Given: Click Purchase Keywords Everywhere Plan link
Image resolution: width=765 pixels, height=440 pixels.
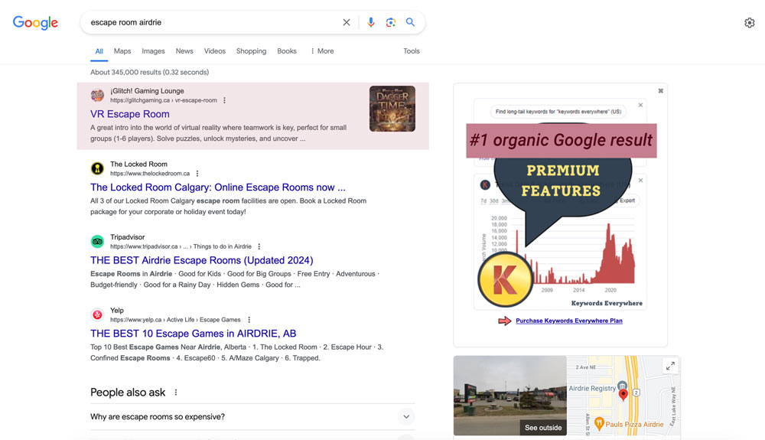Looking at the screenshot, I should pos(569,321).
